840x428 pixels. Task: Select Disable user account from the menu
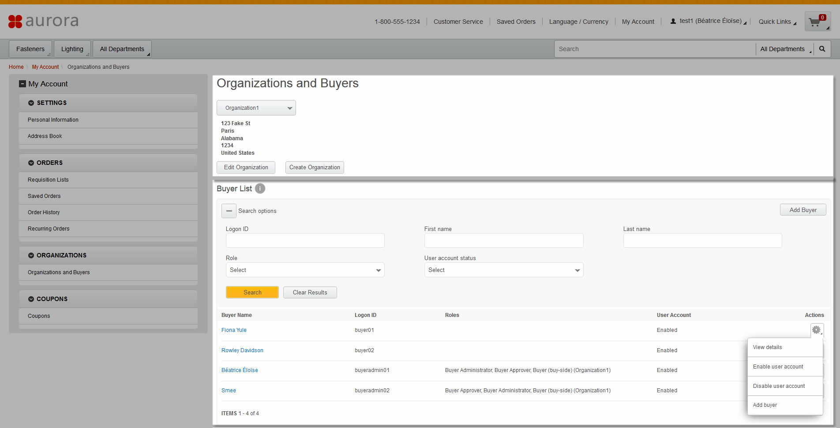click(779, 386)
